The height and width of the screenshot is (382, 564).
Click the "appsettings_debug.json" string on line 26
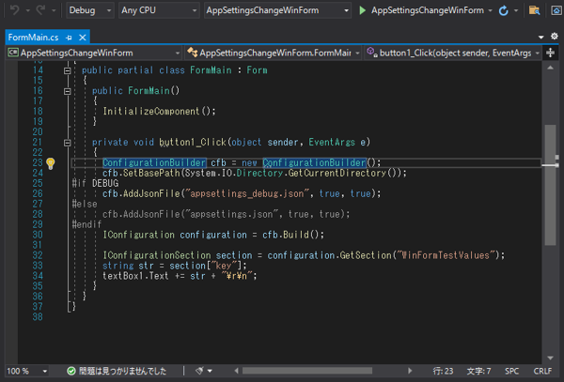tap(247, 194)
